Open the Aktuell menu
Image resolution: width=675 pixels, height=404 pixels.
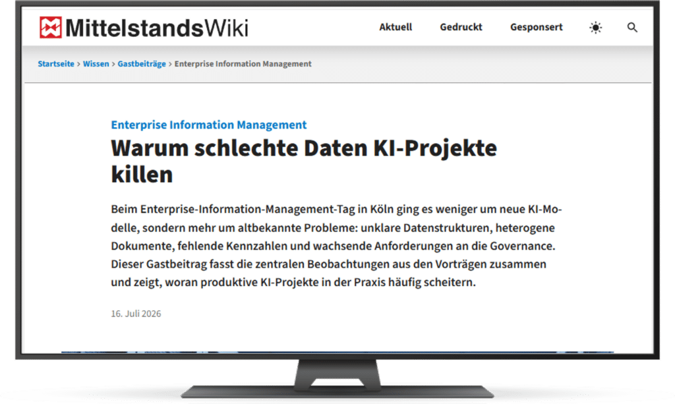(396, 27)
